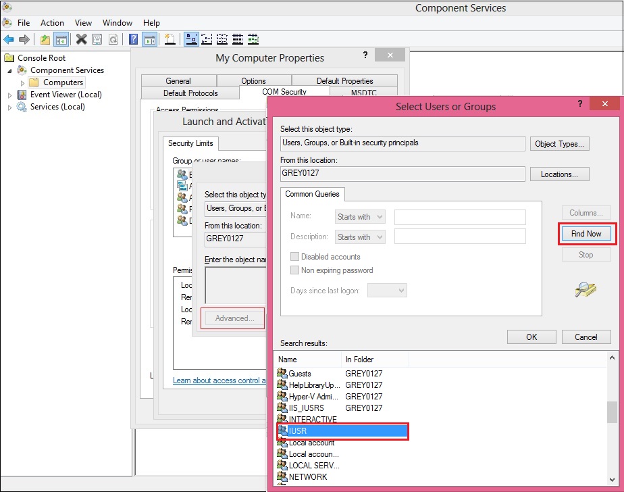Enable the Disabled accounts checkbox

tap(294, 257)
